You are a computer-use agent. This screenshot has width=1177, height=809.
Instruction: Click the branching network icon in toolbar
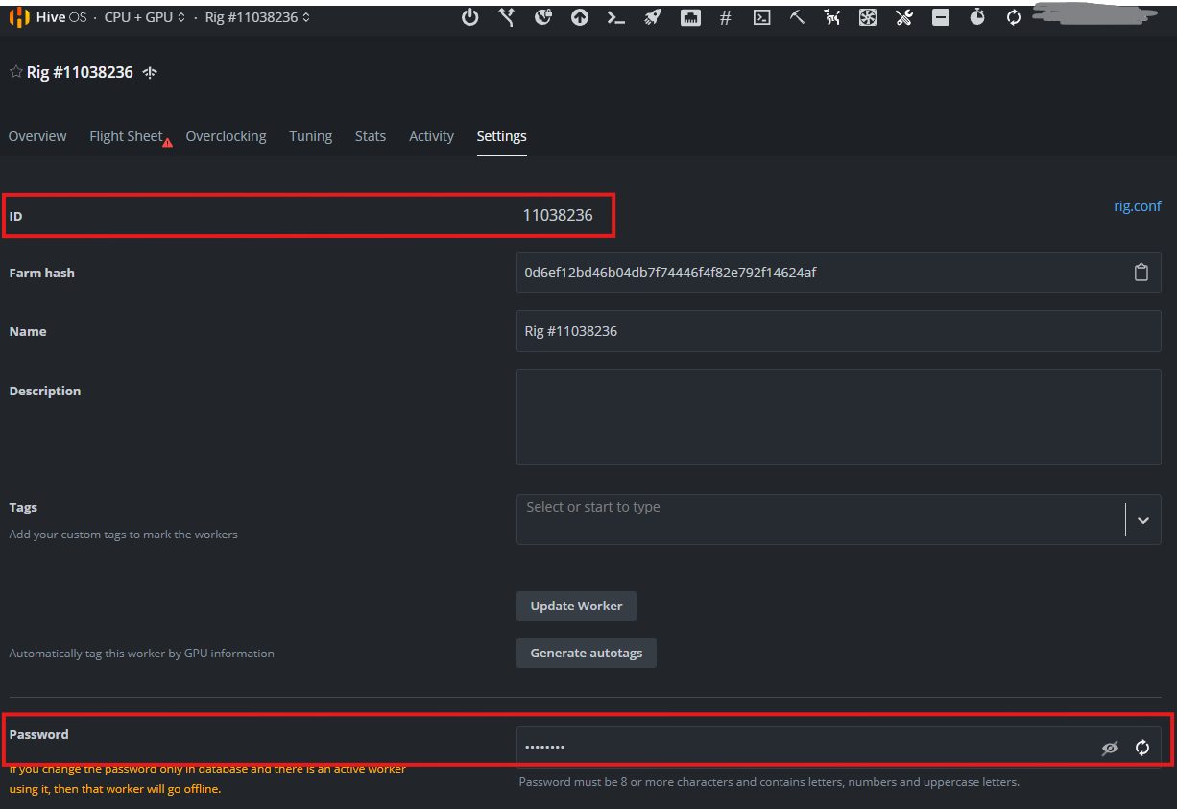[x=507, y=17]
